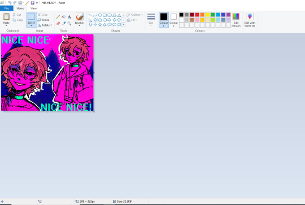Open Customize Quick Access Toolbar arrow

pyautogui.click(x=37, y=3)
